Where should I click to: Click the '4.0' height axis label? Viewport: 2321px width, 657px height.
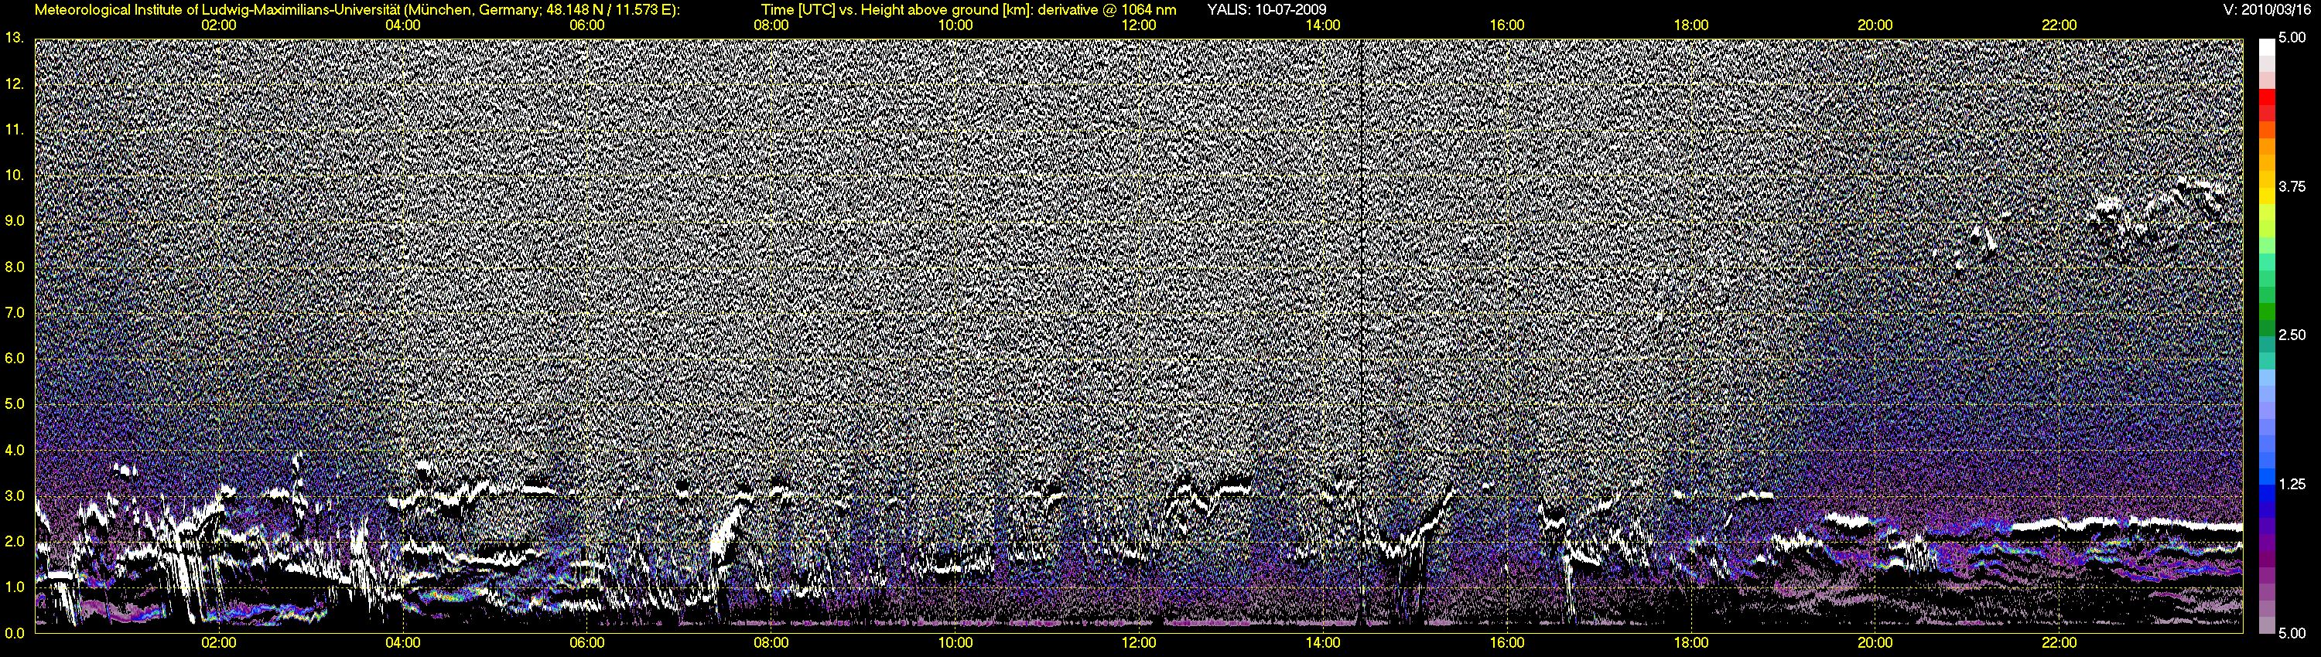point(15,449)
